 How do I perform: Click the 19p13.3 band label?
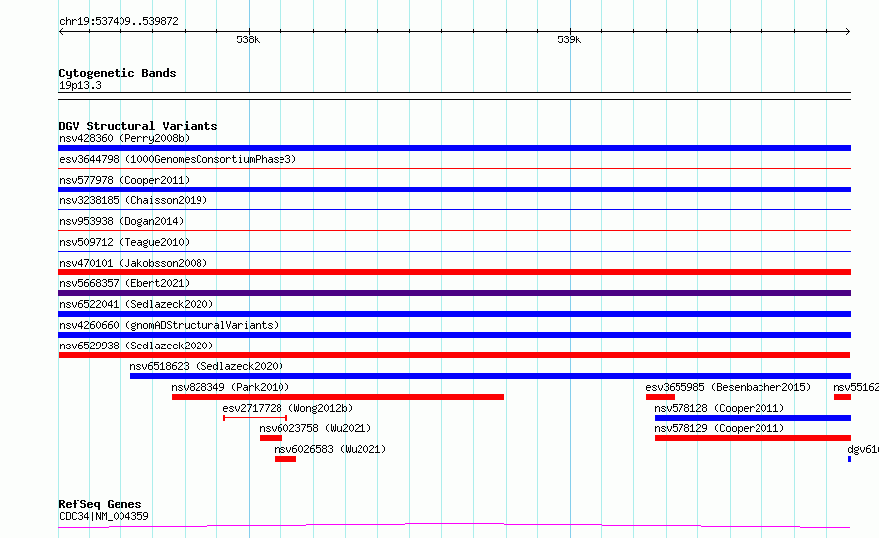pos(80,85)
